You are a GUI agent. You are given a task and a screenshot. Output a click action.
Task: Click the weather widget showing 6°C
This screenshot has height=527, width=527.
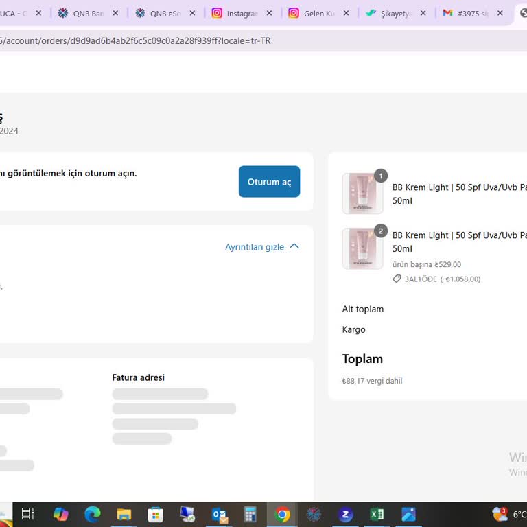[x=510, y=514]
